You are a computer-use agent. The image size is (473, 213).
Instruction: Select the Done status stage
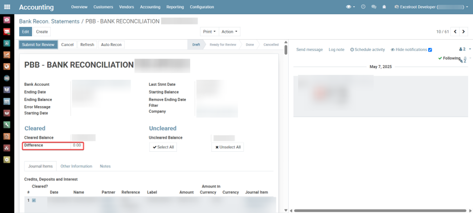coord(250,45)
